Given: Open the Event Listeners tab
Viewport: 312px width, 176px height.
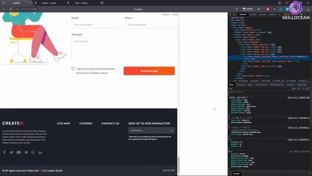Looking at the screenshot, I should pyautogui.click(x=261, y=85).
